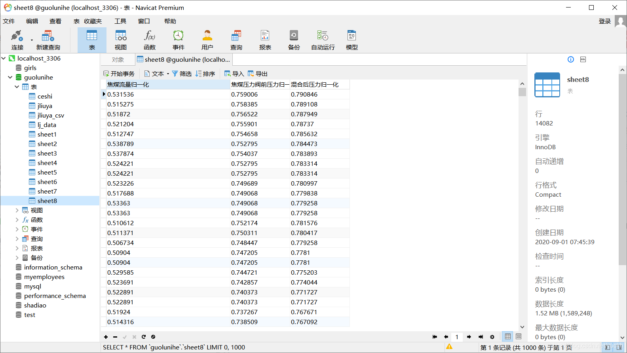Open the 事件 (Event) toolbar icon
Viewport: 627px width, 353px height.
179,40
